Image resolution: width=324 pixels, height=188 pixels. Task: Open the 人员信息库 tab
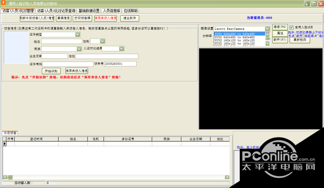pyautogui.click(x=112, y=11)
